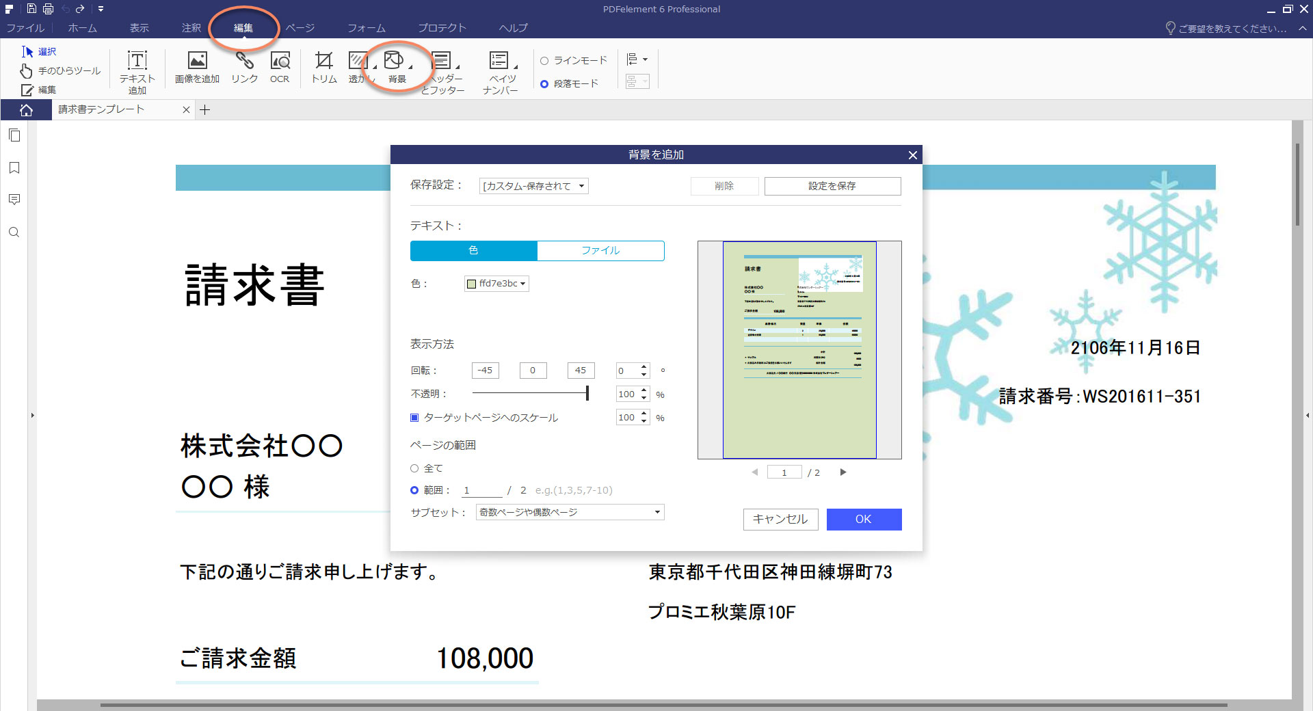Expand alignment options dropdown arrow
The height and width of the screenshot is (711, 1313).
pos(645,59)
